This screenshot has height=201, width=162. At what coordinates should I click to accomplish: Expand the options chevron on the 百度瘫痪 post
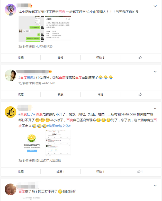click(155, 72)
